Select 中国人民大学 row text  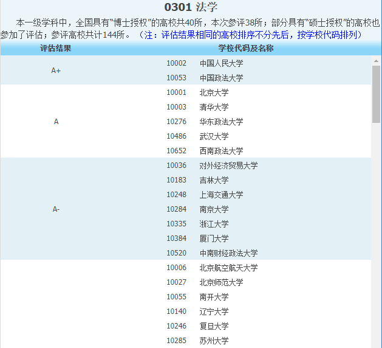222,63
